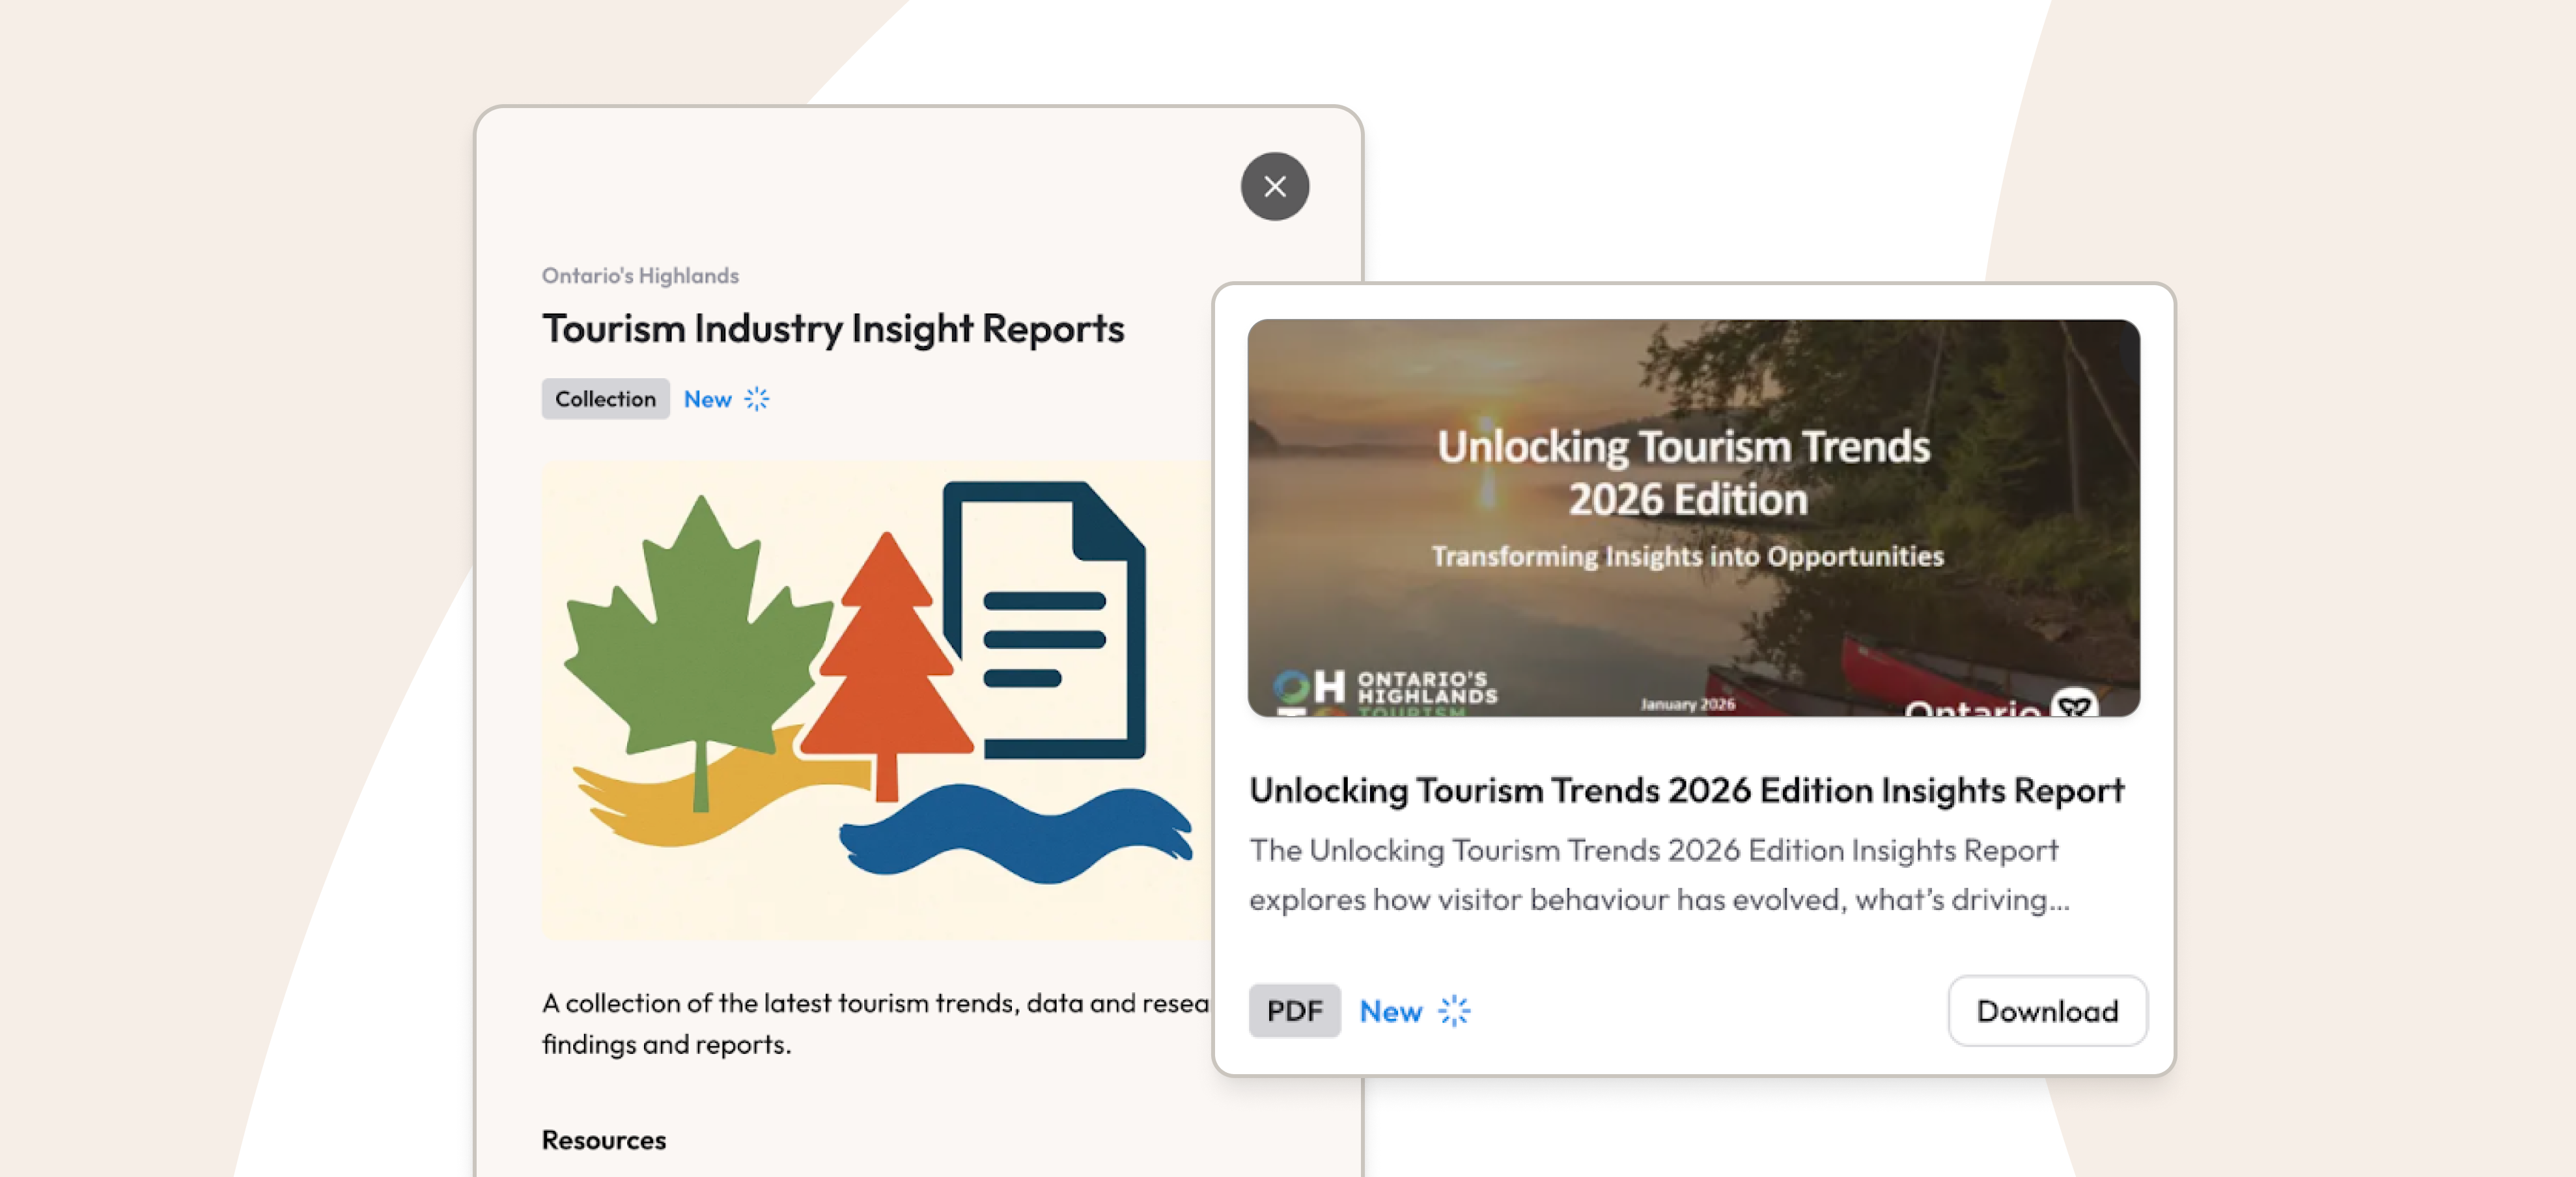This screenshot has height=1177, width=2576.
Task: Click the Ontario's Highlands publisher label
Action: coord(640,276)
